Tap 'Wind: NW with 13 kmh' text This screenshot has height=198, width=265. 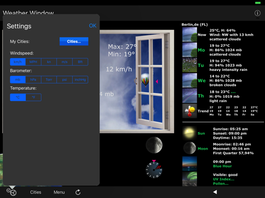tap(231, 35)
